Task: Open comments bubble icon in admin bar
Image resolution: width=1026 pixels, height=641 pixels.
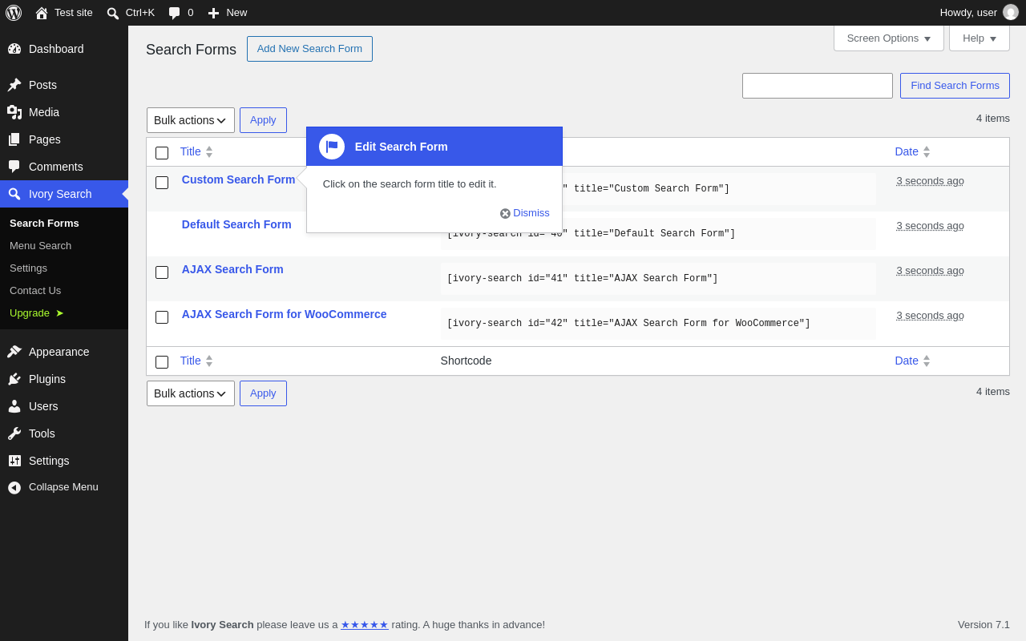Action: pos(174,13)
